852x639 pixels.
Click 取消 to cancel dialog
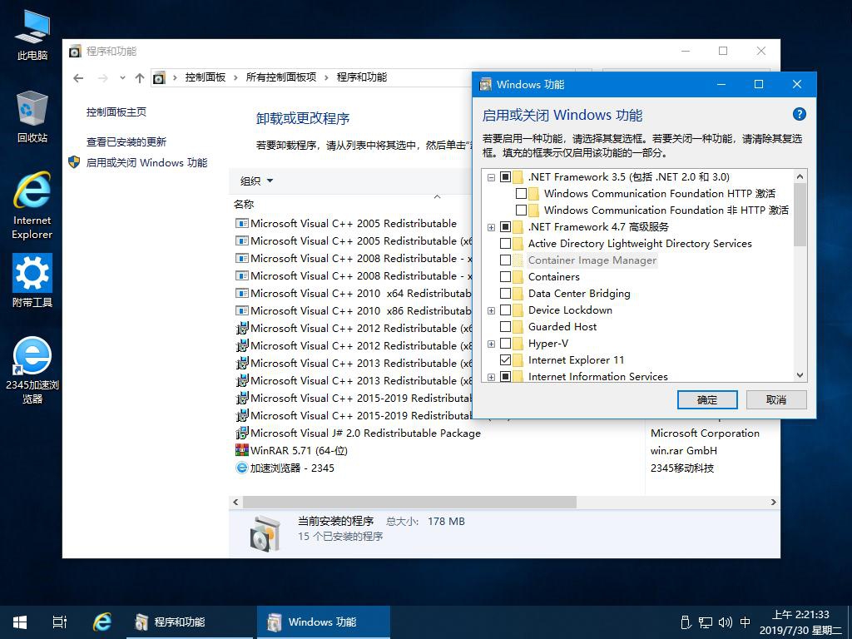point(776,400)
